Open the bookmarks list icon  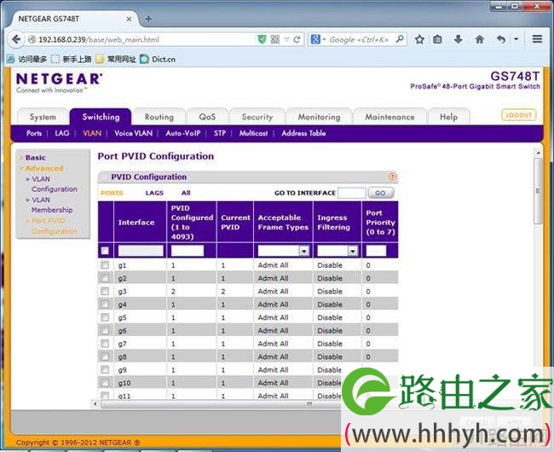[437, 39]
